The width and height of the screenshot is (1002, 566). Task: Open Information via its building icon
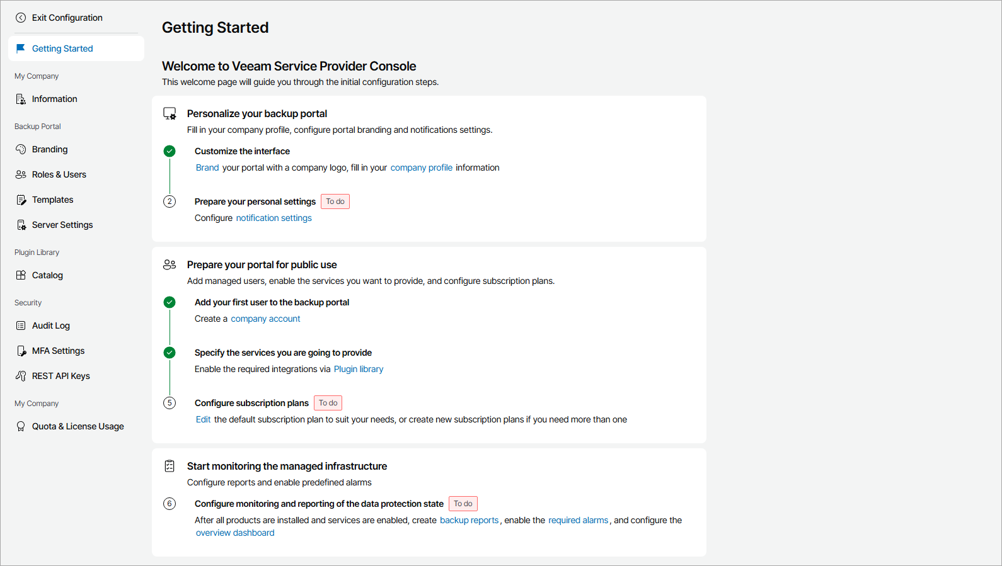[21, 99]
